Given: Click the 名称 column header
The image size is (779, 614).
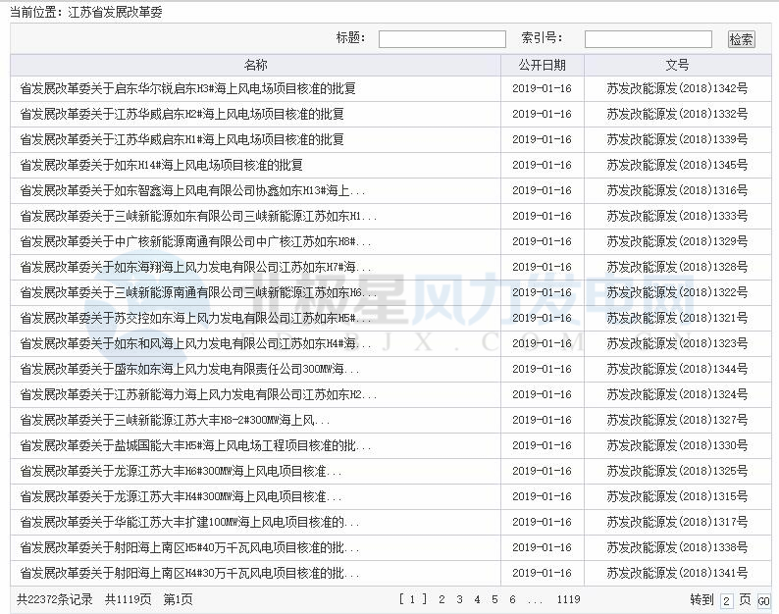Looking at the screenshot, I should [x=255, y=65].
